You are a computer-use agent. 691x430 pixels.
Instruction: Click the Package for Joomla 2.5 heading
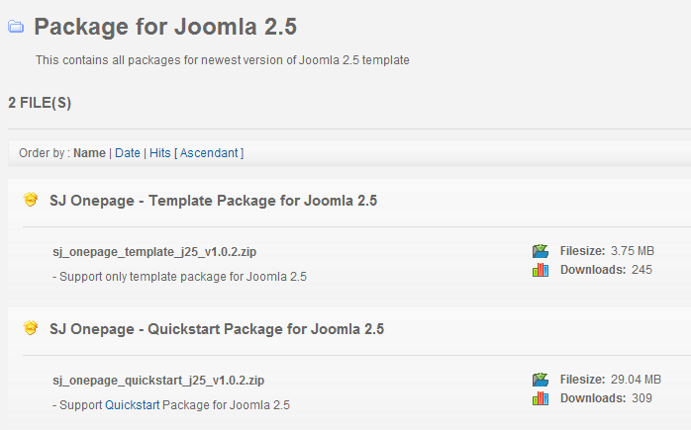click(x=165, y=27)
